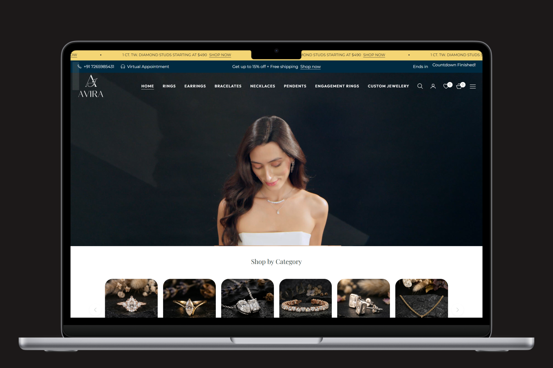
Task: Open the user account icon
Action: pyautogui.click(x=433, y=86)
